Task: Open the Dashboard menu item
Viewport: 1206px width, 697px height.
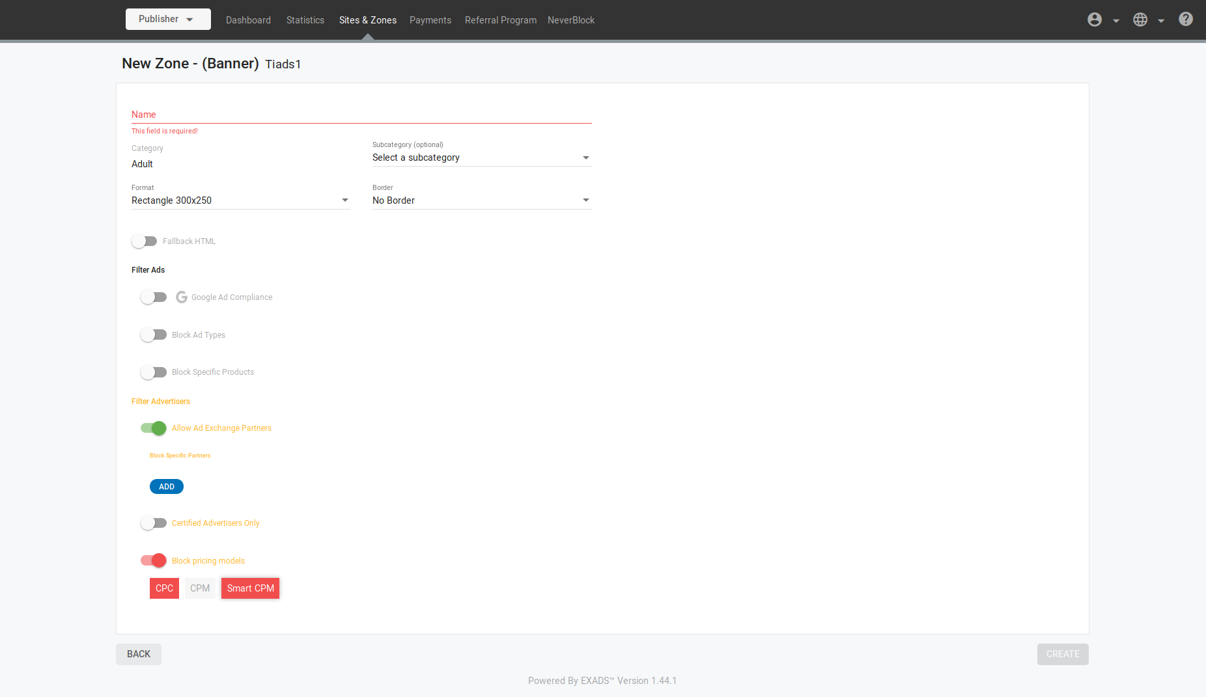Action: (x=248, y=20)
